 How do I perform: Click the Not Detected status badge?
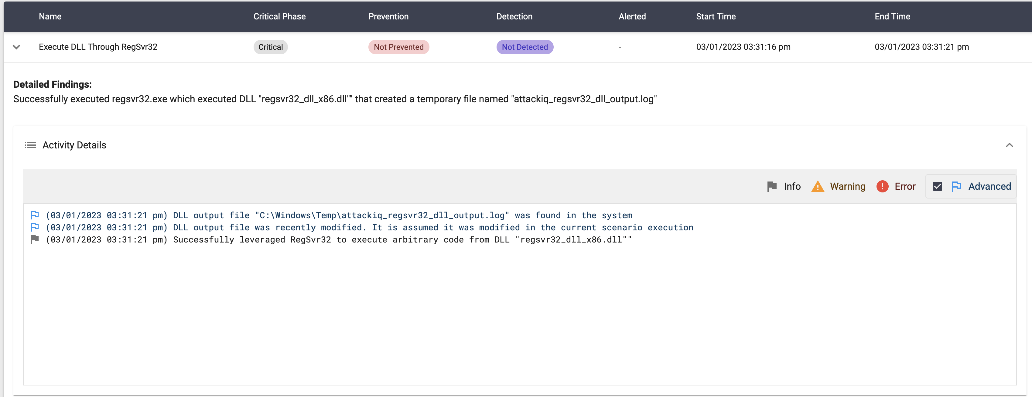(x=525, y=47)
